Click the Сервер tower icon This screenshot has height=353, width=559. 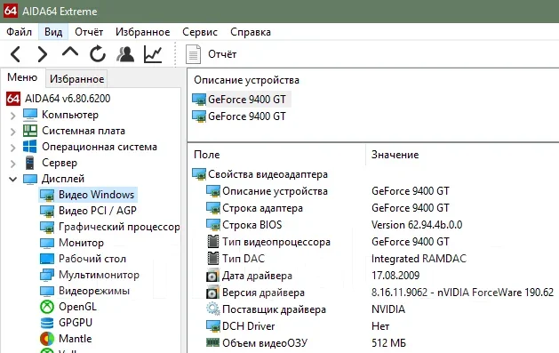(x=30, y=163)
